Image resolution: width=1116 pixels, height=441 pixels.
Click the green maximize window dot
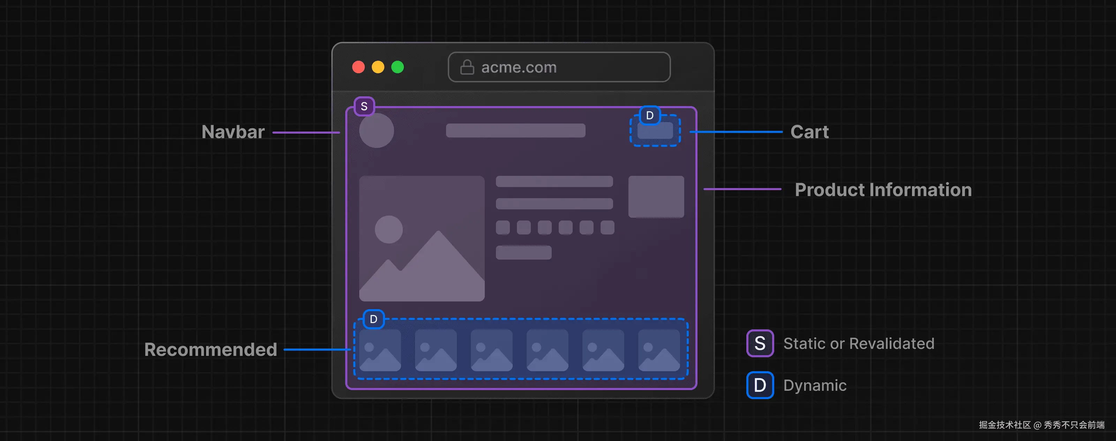tap(397, 67)
